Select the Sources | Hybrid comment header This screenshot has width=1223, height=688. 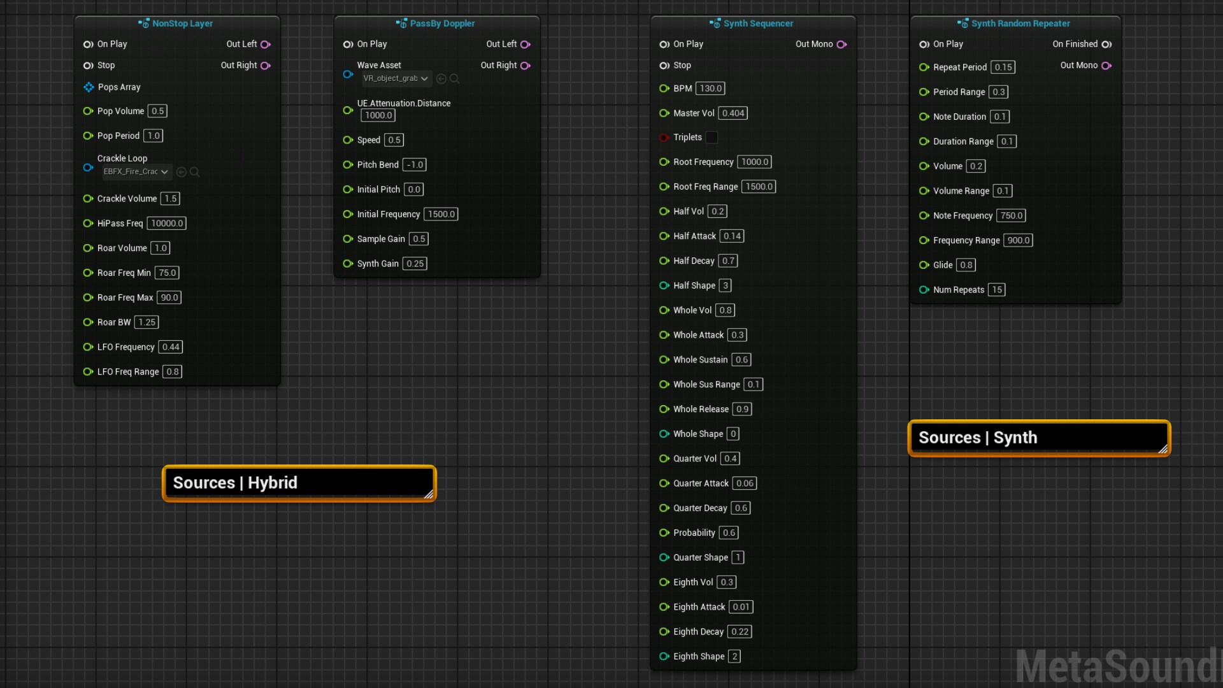point(299,482)
